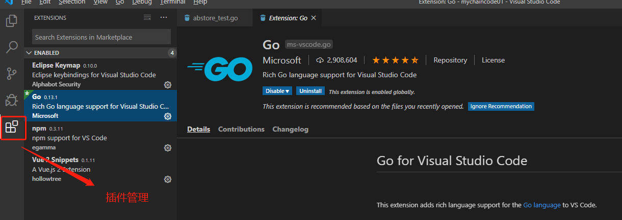This screenshot has height=220, width=622.
Task: Click the VS Code logo in the title bar
Action: [8, 2]
